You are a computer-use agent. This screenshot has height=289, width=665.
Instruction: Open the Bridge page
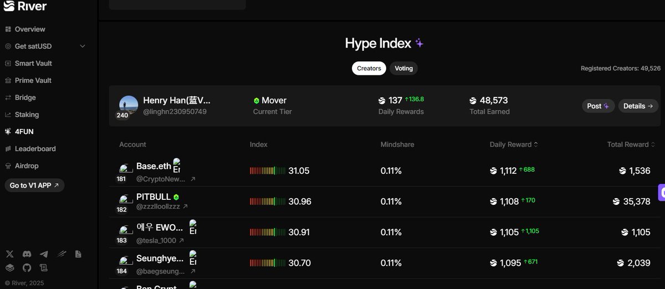click(x=25, y=98)
